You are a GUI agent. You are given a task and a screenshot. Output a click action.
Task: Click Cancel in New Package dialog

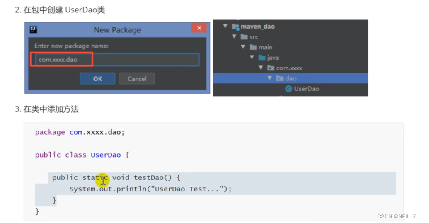137,79
